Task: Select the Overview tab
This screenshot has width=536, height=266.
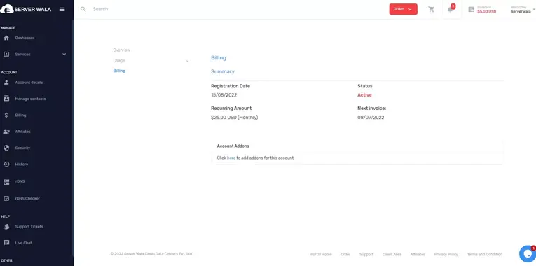Action: click(x=121, y=50)
